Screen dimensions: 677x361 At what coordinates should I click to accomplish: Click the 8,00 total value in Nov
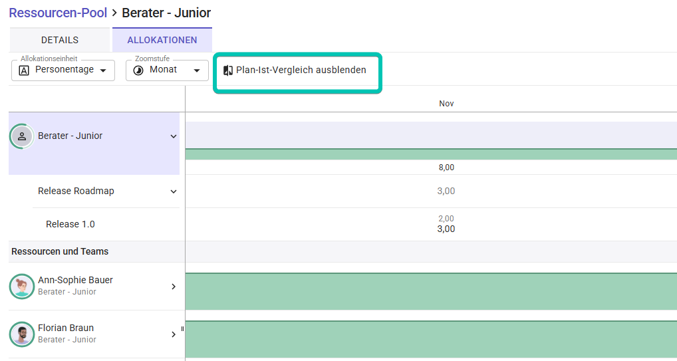446,168
